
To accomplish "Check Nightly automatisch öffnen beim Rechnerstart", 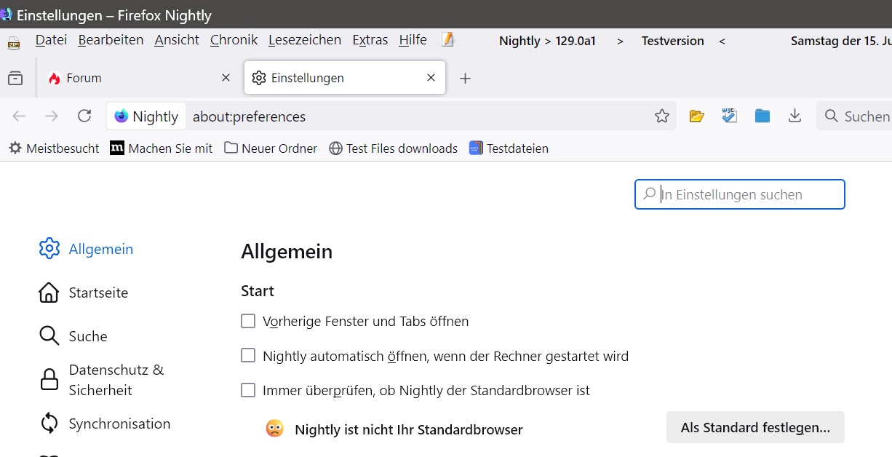I will pos(248,355).
